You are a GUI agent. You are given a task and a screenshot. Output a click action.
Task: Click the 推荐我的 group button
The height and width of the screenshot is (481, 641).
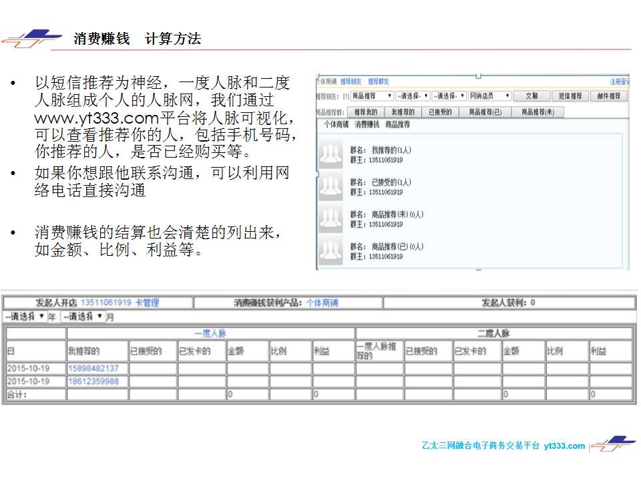365,112
